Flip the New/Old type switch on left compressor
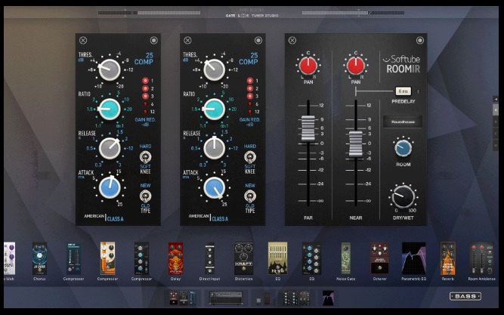The height and width of the screenshot is (315, 504). pyautogui.click(x=145, y=196)
